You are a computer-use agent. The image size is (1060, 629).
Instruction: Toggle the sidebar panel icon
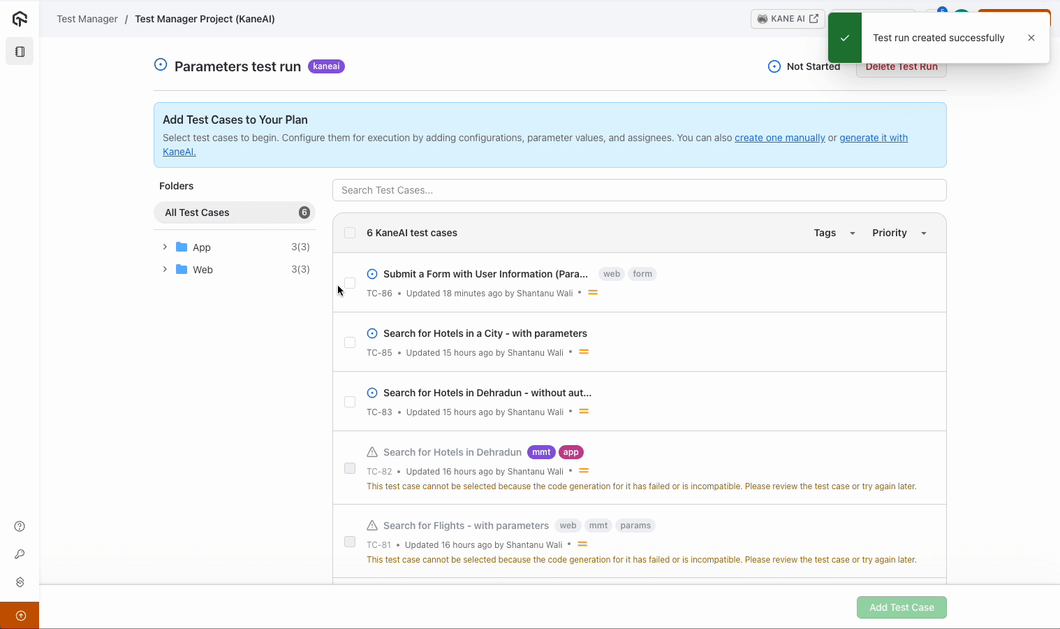(20, 52)
